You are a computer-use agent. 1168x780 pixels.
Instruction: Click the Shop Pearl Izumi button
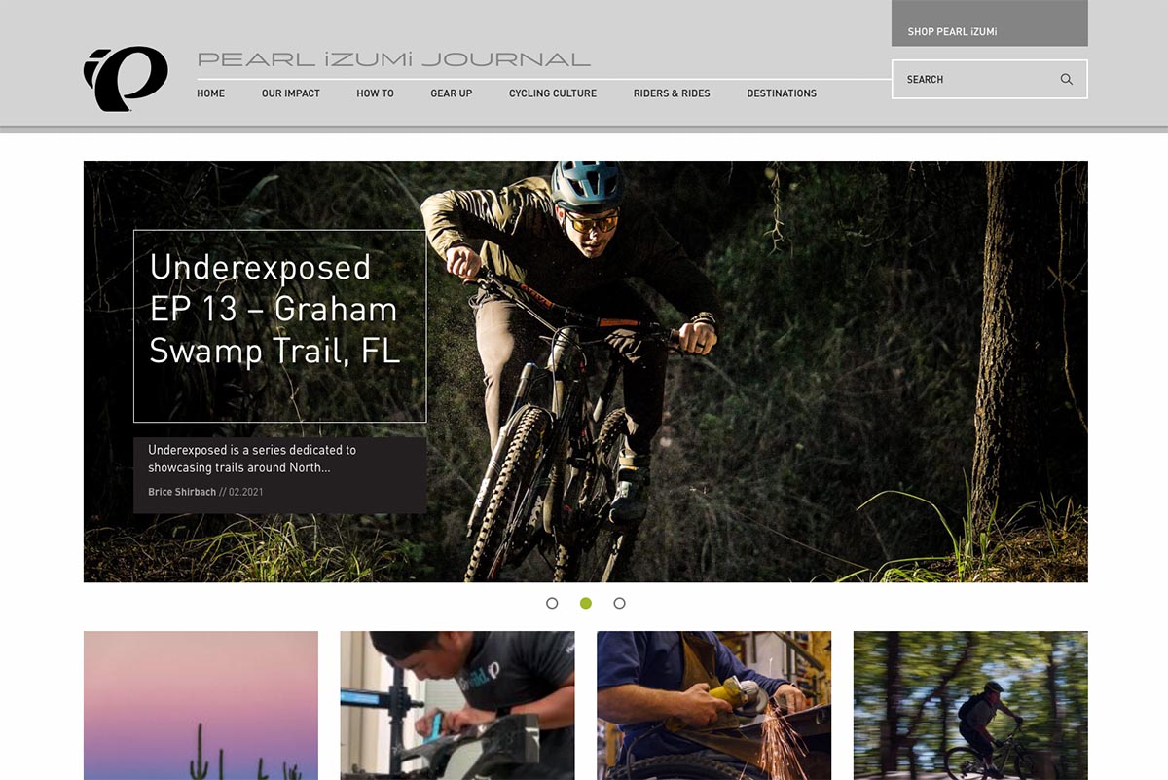(990, 23)
